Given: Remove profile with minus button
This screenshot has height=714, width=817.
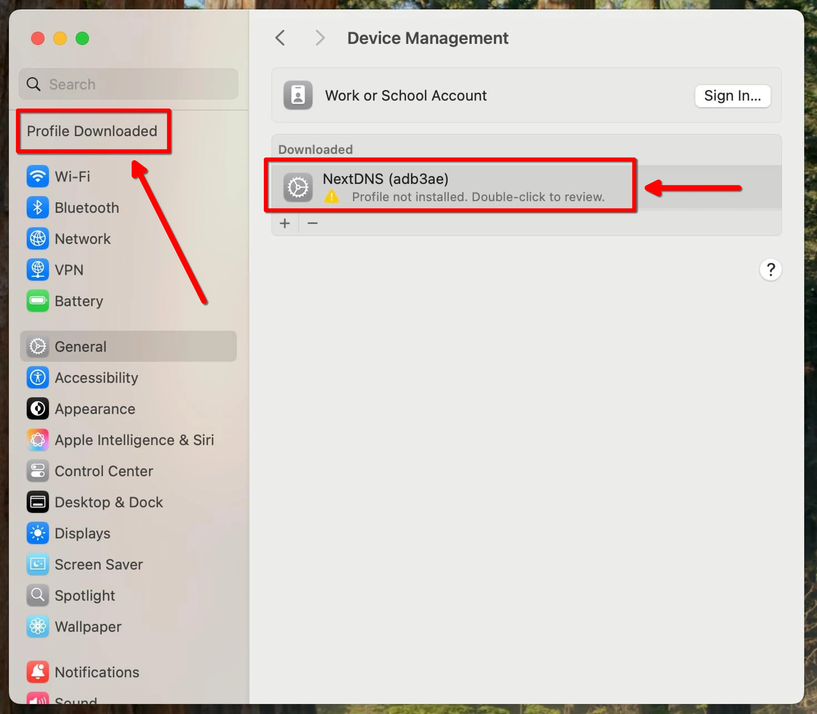Looking at the screenshot, I should pos(313,223).
